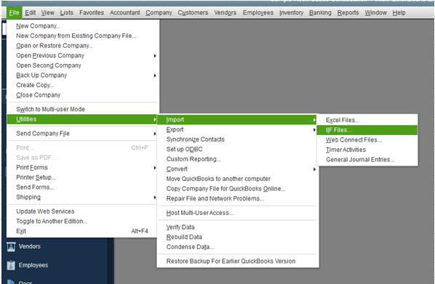Choose Open or Restore Company

(83, 46)
